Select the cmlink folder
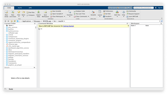 pos(10,35)
